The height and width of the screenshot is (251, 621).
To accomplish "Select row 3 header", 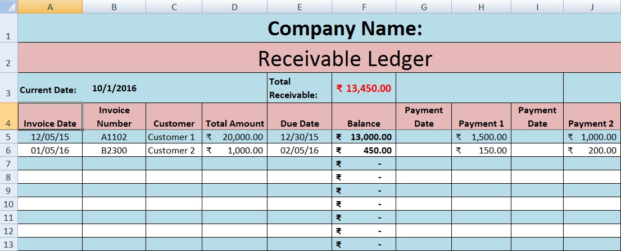I will coord(9,88).
